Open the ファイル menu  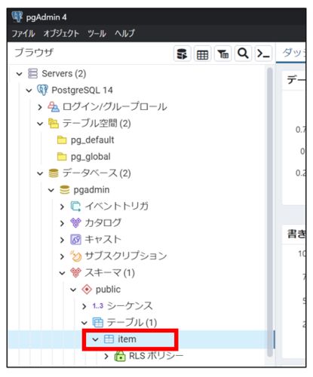pyautogui.click(x=23, y=33)
